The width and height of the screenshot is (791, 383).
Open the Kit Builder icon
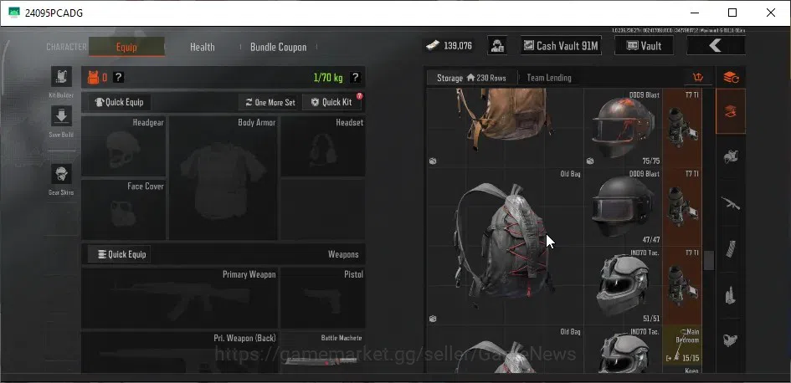click(x=61, y=77)
